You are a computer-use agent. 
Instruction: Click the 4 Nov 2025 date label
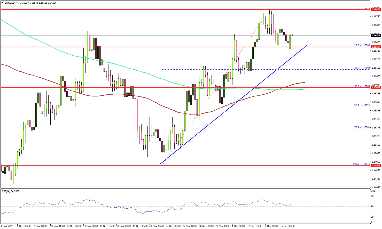coord(7,226)
